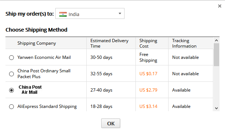Click the scrollbar down arrow
This screenshot has width=225, height=133.
216,108
